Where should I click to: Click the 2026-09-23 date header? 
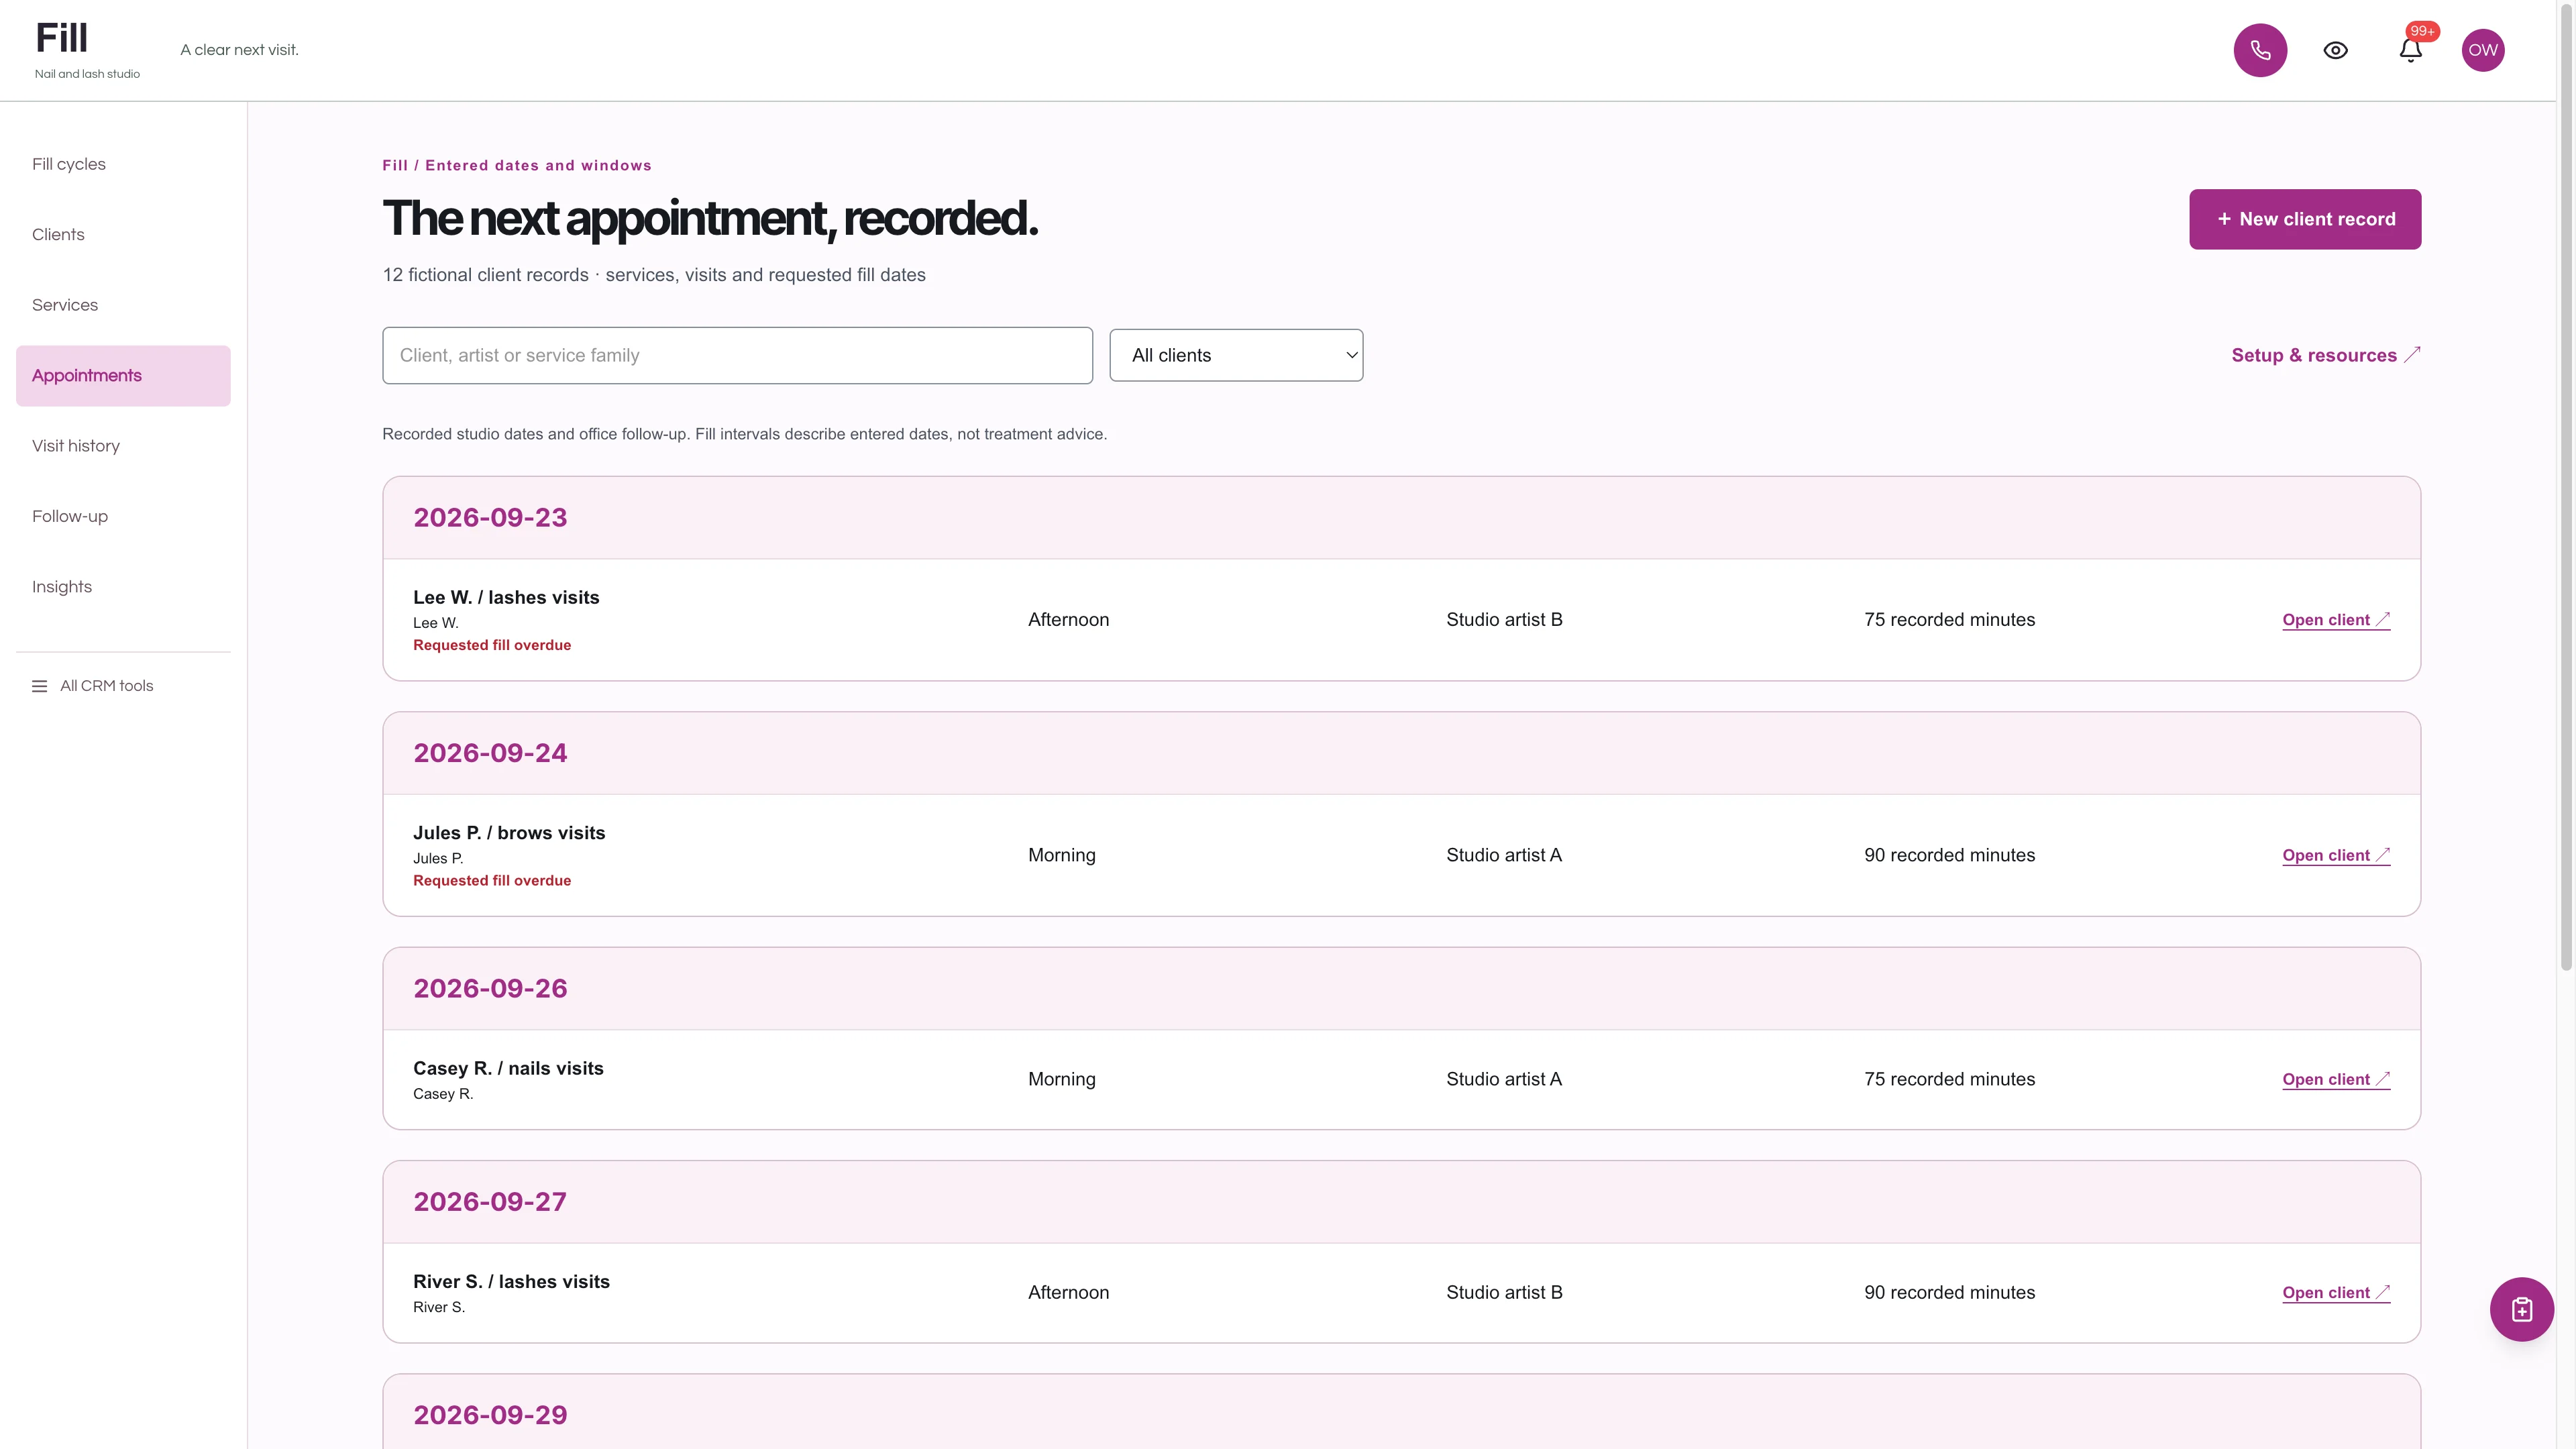[490, 518]
